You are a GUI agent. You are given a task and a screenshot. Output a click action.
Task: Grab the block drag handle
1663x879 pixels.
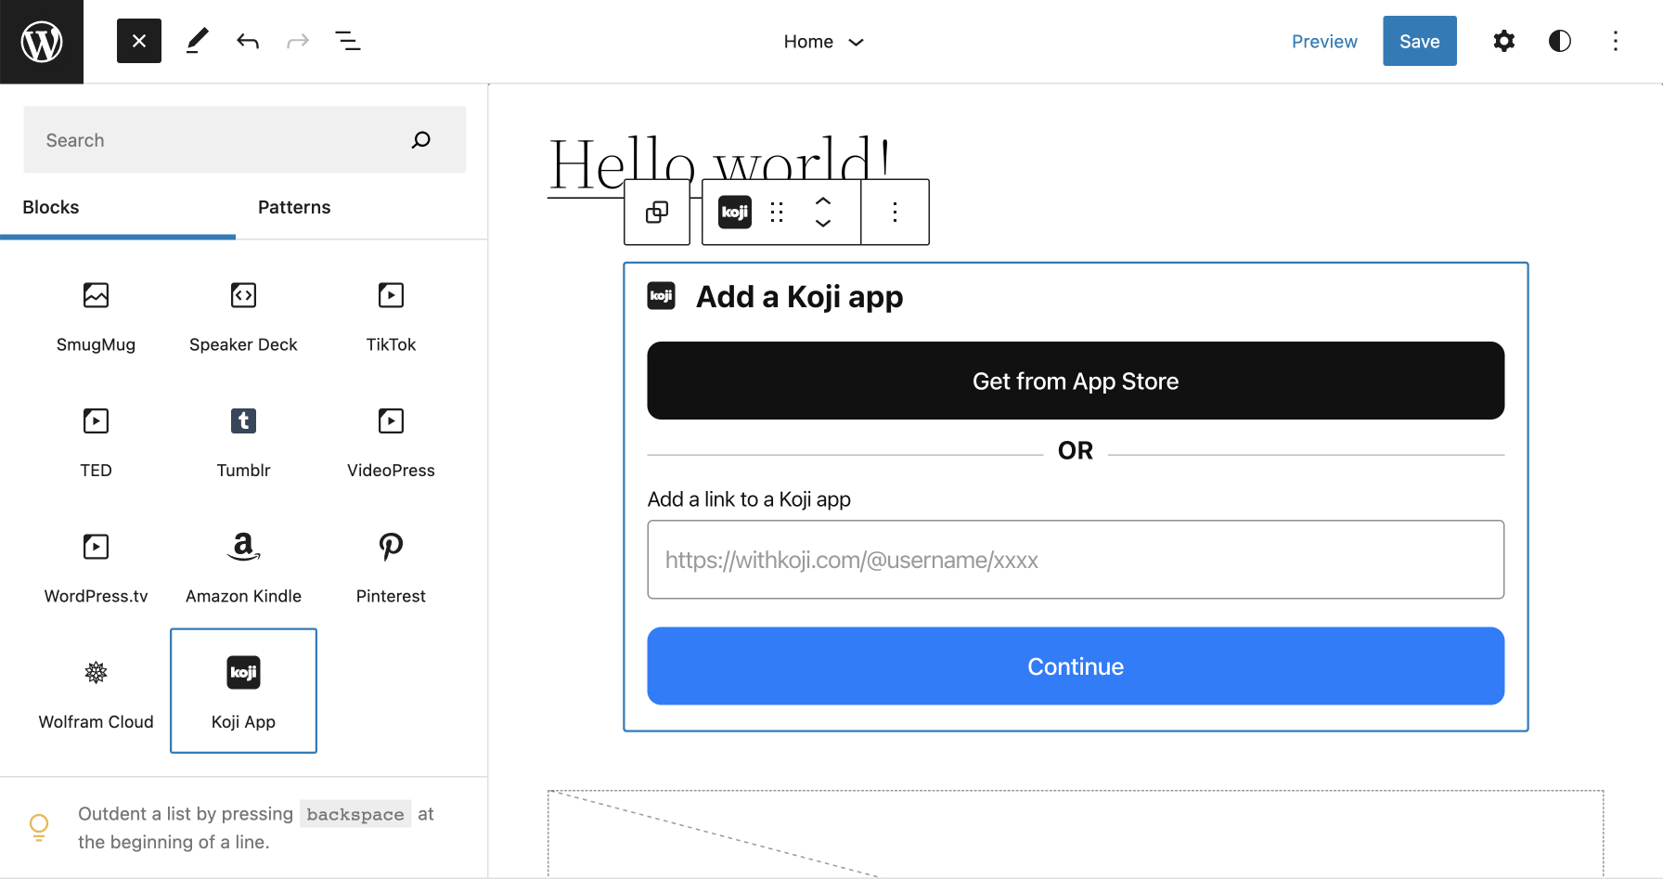(777, 213)
